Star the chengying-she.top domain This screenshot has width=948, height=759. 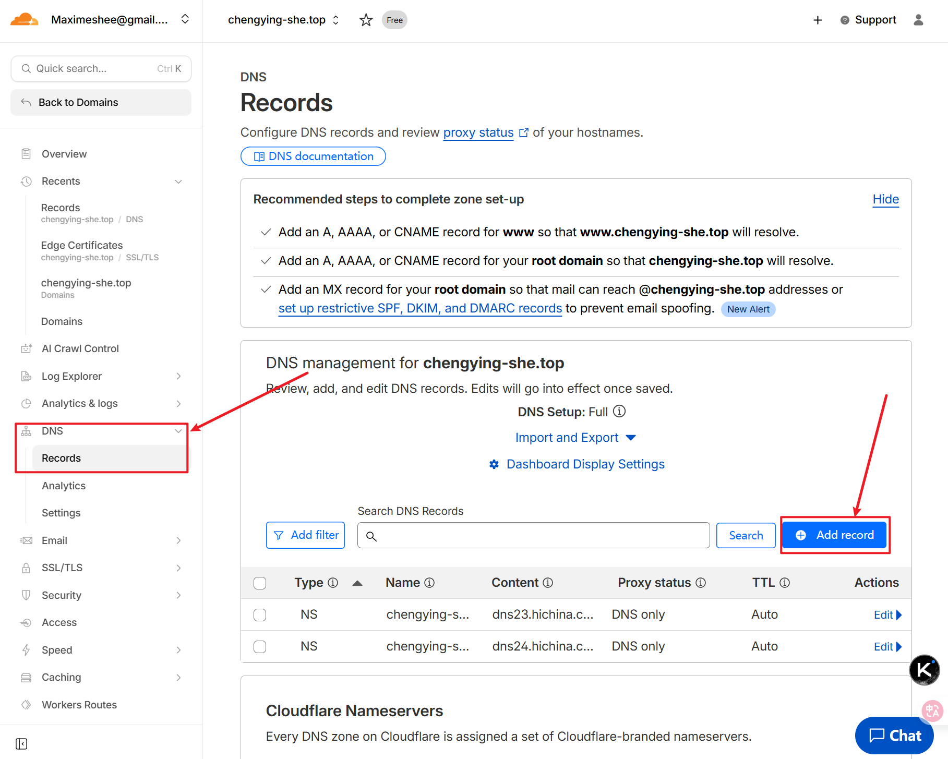pyautogui.click(x=366, y=20)
